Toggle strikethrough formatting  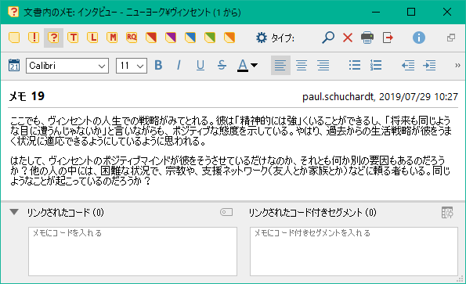(x=222, y=65)
